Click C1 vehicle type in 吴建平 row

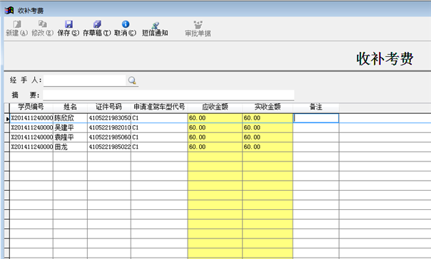click(x=159, y=127)
